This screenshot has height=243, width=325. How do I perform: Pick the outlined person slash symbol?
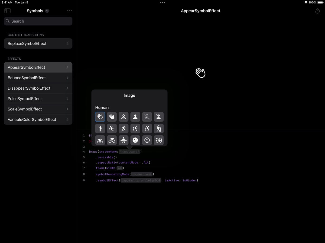point(147,117)
